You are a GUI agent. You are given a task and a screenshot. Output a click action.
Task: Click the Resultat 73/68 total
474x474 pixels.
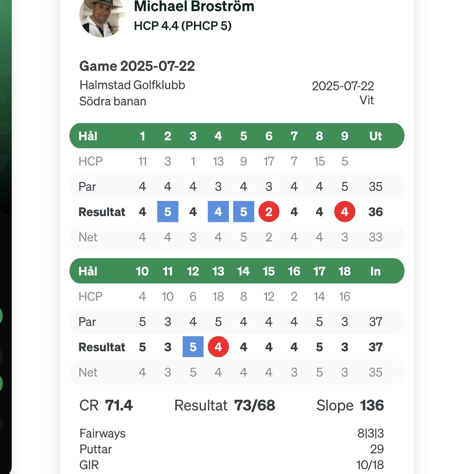(x=225, y=405)
